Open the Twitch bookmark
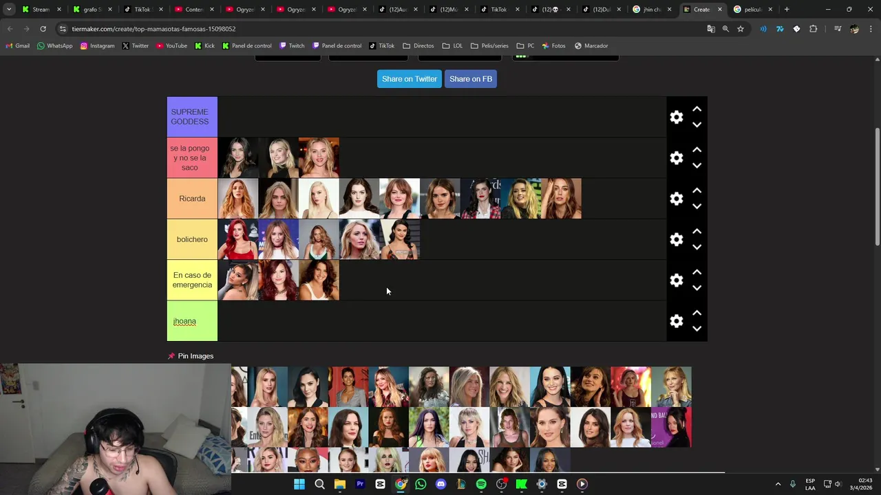 pyautogui.click(x=292, y=46)
